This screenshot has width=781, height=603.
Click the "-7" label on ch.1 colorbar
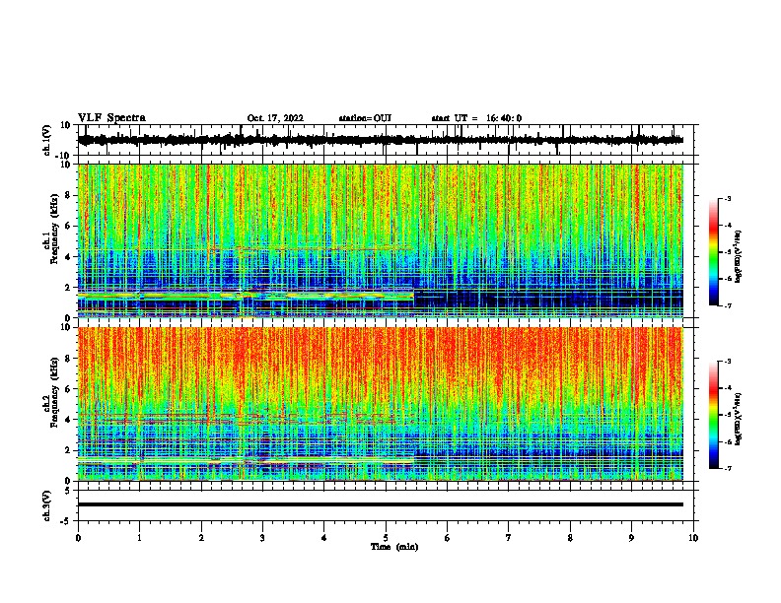point(728,305)
